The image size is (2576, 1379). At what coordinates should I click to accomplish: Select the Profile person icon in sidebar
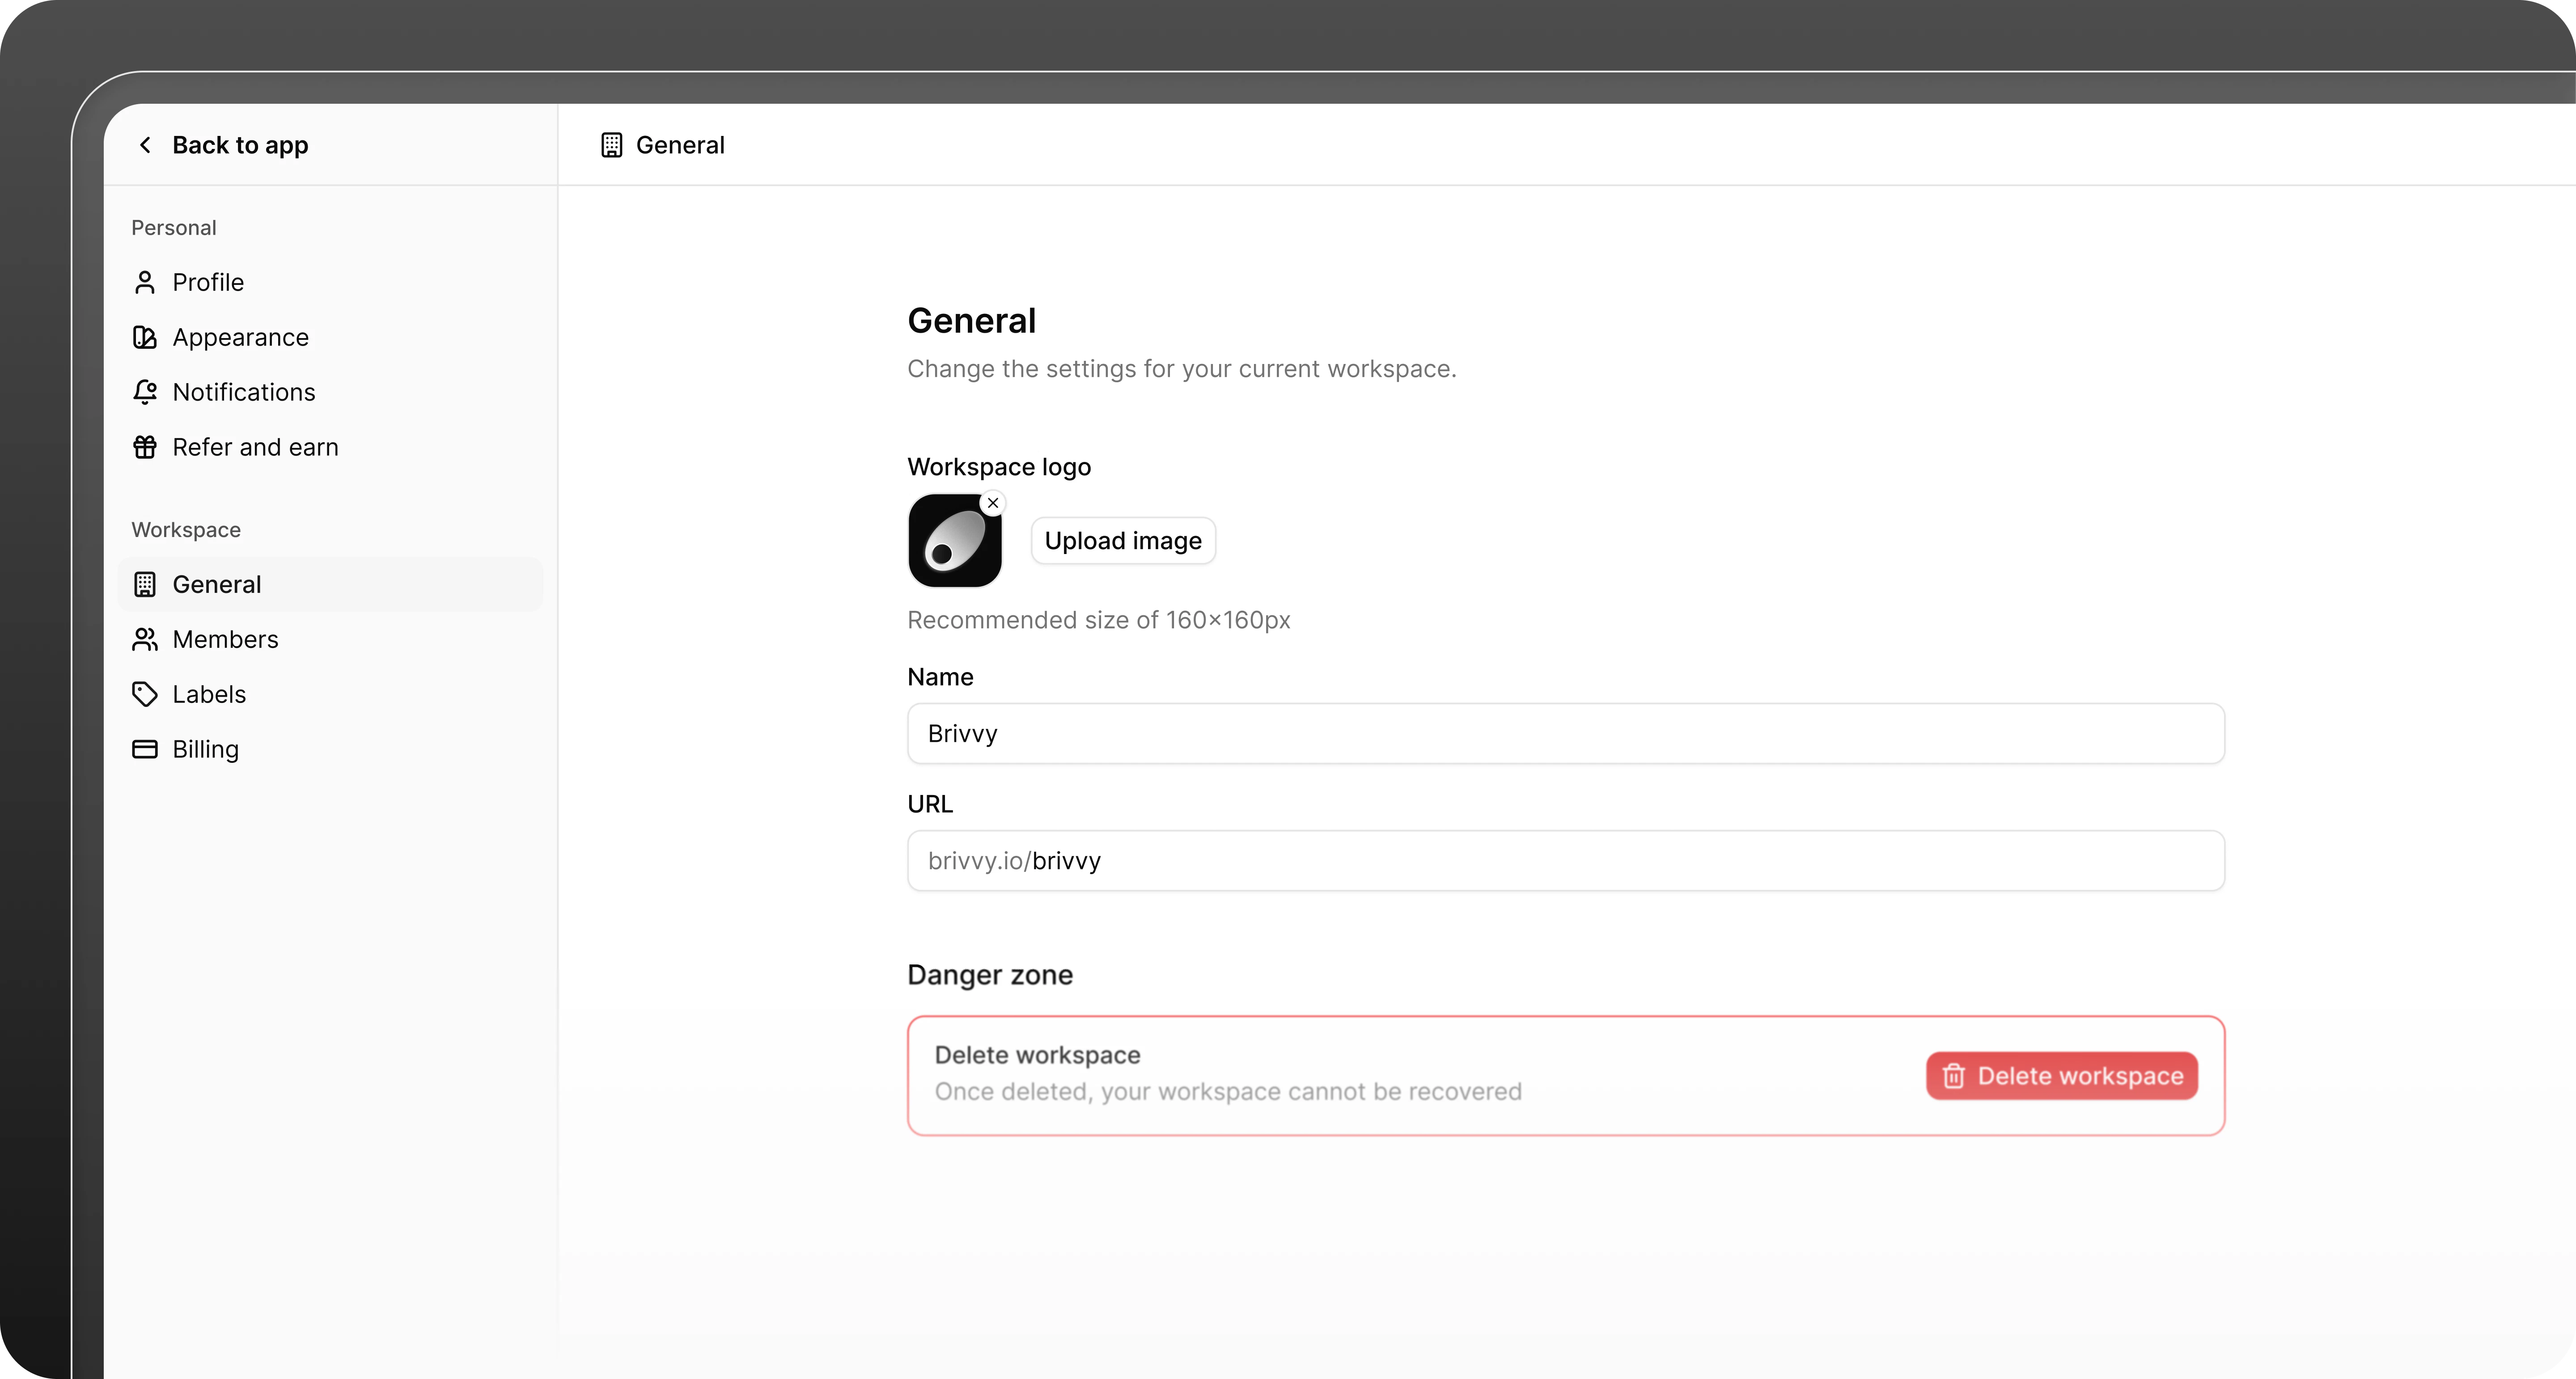(145, 282)
